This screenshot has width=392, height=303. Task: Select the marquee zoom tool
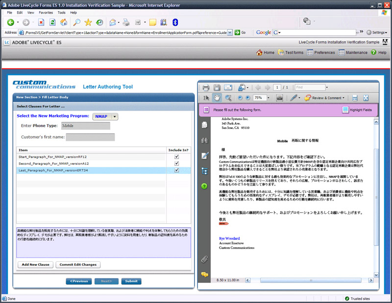tap(228, 98)
